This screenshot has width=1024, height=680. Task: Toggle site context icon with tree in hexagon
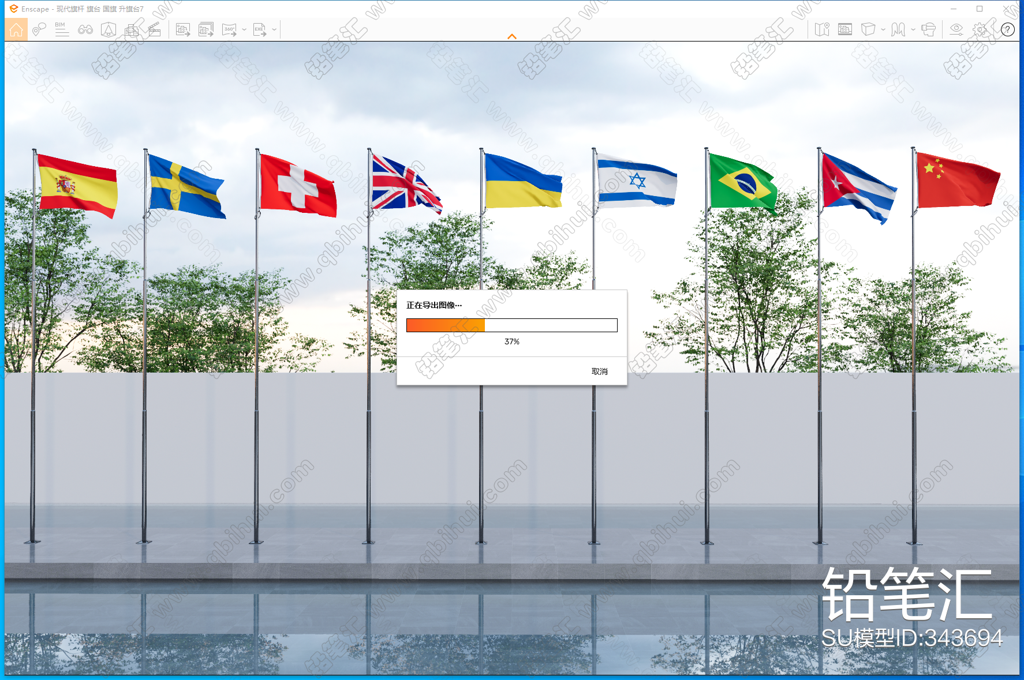click(x=109, y=29)
